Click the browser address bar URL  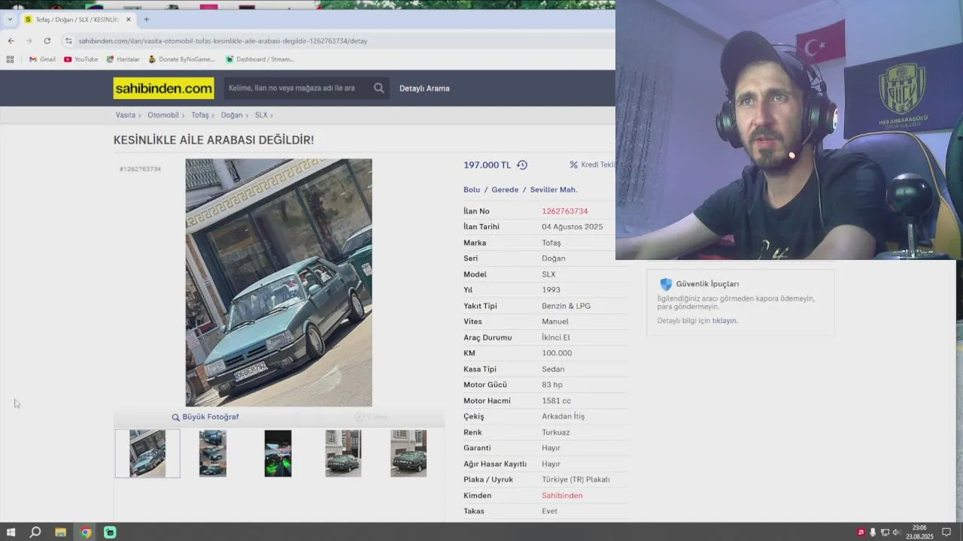223,41
